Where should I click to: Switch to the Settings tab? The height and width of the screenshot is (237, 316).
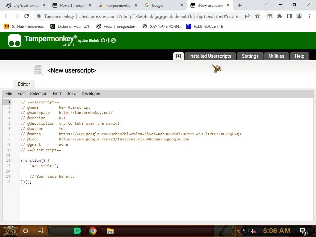[x=250, y=56]
